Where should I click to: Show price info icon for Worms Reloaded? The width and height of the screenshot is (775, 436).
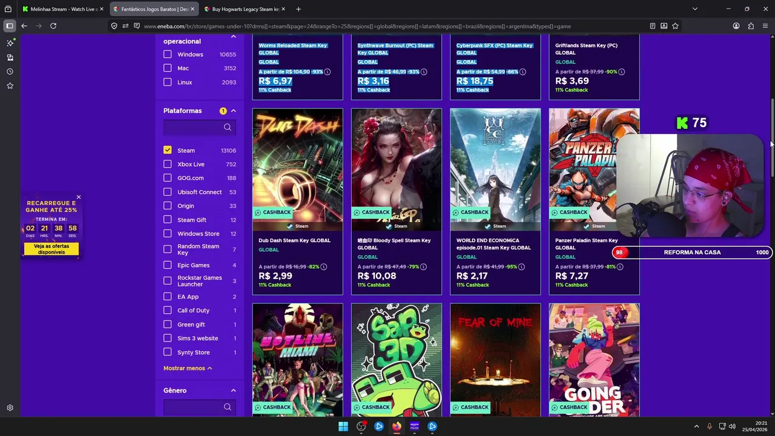click(328, 72)
